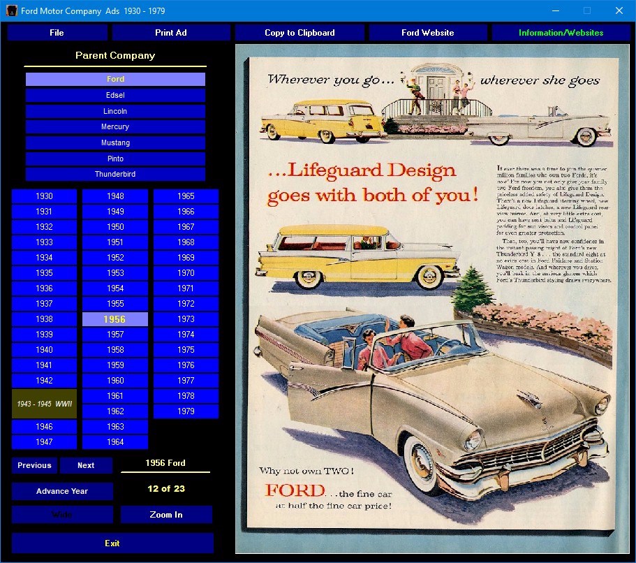Choose the year 1967
This screenshot has width=636, height=563.
pos(186,227)
